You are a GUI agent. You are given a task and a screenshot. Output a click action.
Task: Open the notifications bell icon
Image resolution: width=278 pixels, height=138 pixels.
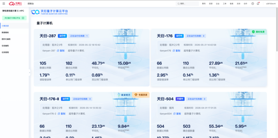258,4
